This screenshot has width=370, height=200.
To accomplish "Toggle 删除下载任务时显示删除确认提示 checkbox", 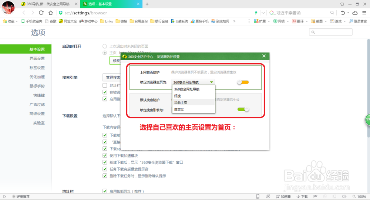I will pyautogui.click(x=105, y=176).
